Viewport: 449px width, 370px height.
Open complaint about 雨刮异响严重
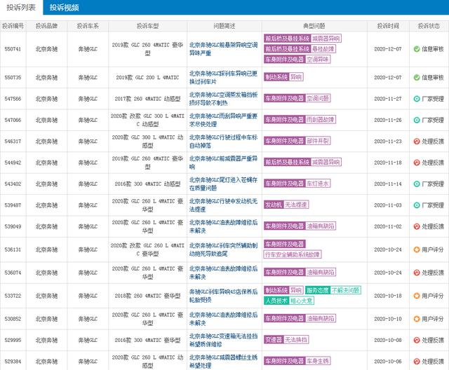pyautogui.click(x=223, y=120)
